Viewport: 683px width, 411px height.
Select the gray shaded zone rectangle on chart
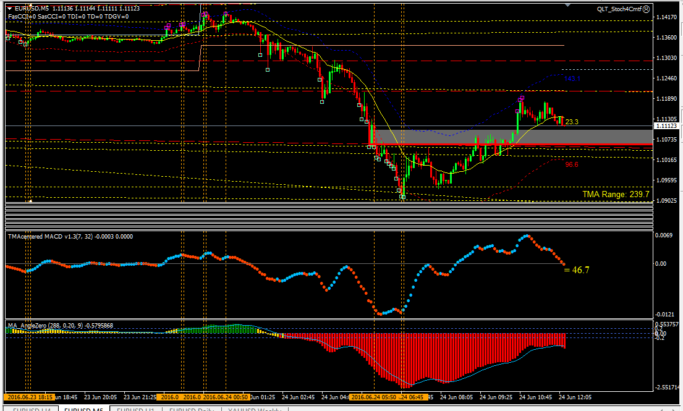(x=513, y=136)
